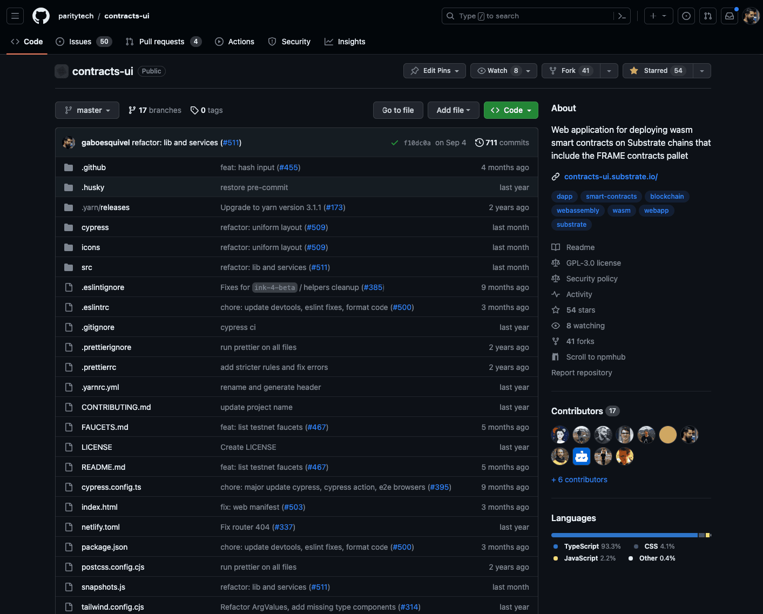Open the master branch dropdown
Image resolution: width=763 pixels, height=614 pixels.
(x=87, y=110)
